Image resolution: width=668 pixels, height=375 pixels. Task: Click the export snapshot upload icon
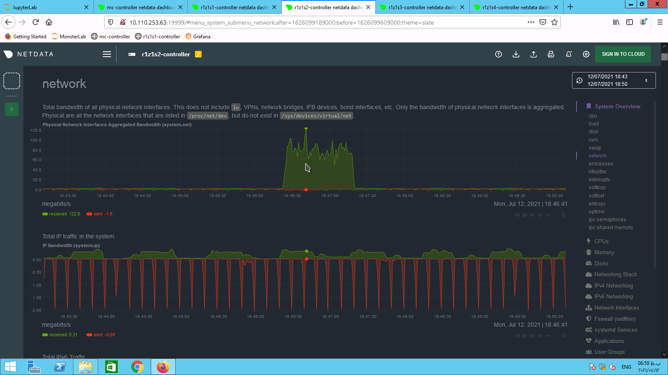534,54
